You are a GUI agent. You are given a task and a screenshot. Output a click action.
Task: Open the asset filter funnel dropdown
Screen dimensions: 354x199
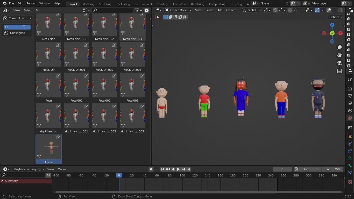pyautogui.click(x=139, y=10)
